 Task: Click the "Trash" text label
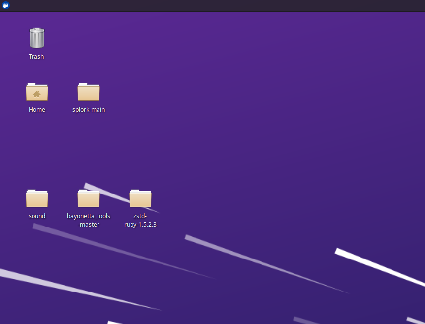[36, 56]
